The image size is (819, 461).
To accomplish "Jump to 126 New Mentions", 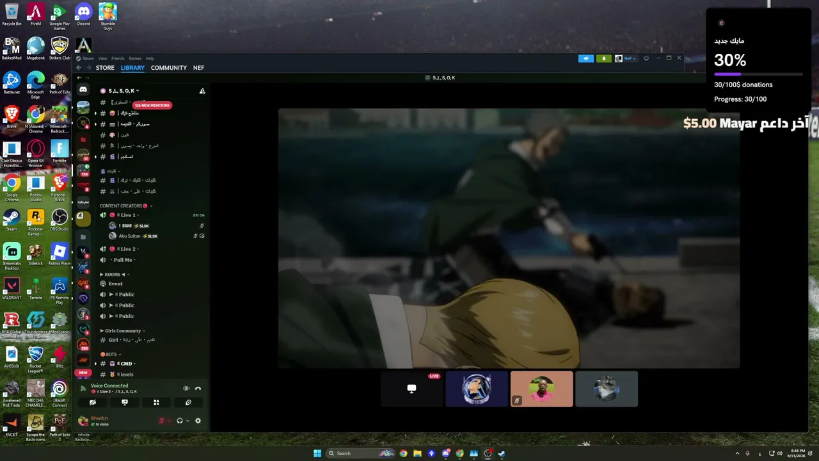I will pyautogui.click(x=152, y=105).
